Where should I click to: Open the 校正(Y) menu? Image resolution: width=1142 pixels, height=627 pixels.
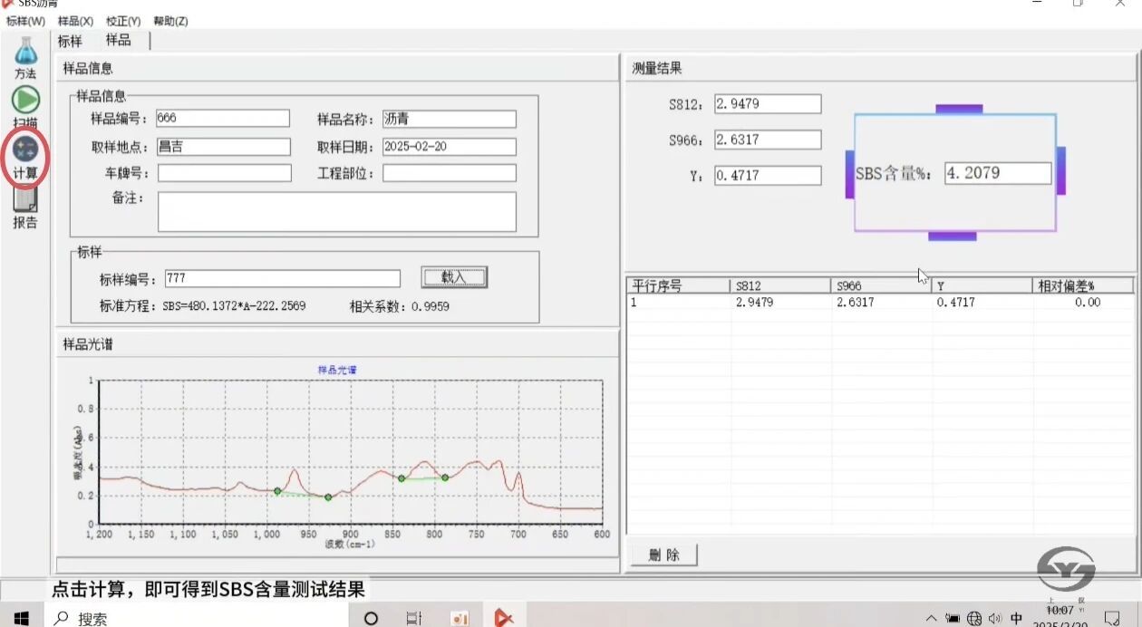(x=123, y=21)
